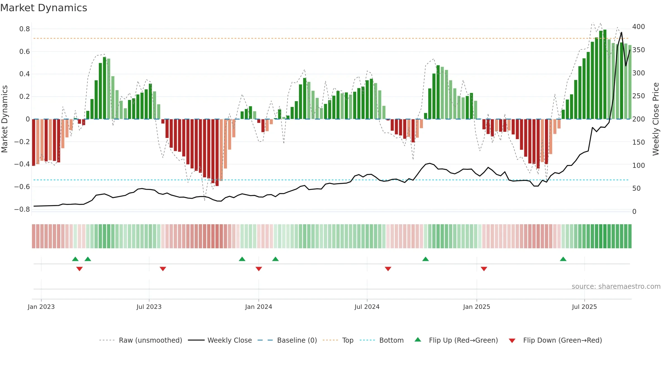This screenshot has width=670, height=377.
Task: Click the Flip Down marker in early 2023
Action: pyautogui.click(x=80, y=269)
